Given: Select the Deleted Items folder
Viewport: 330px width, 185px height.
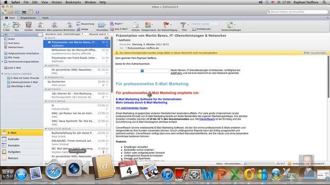Looking at the screenshot, I should tap(15, 47).
